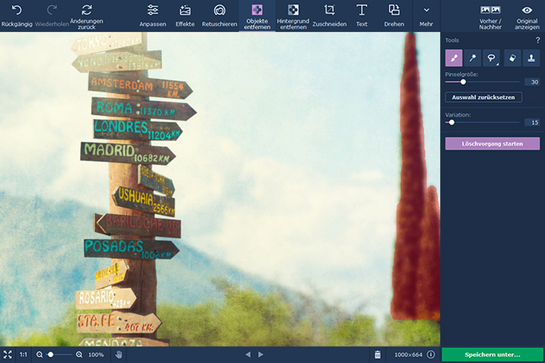Select the brush selection tool
This screenshot has height=363, width=545.
click(453, 58)
